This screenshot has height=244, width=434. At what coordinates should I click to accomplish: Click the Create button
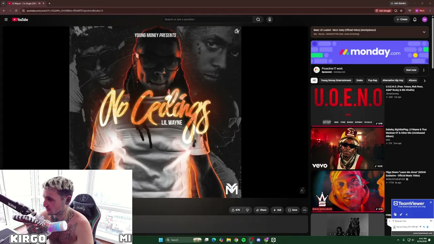(402, 19)
